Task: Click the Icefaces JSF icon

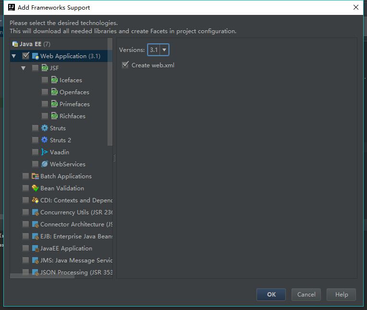Action: [54, 80]
